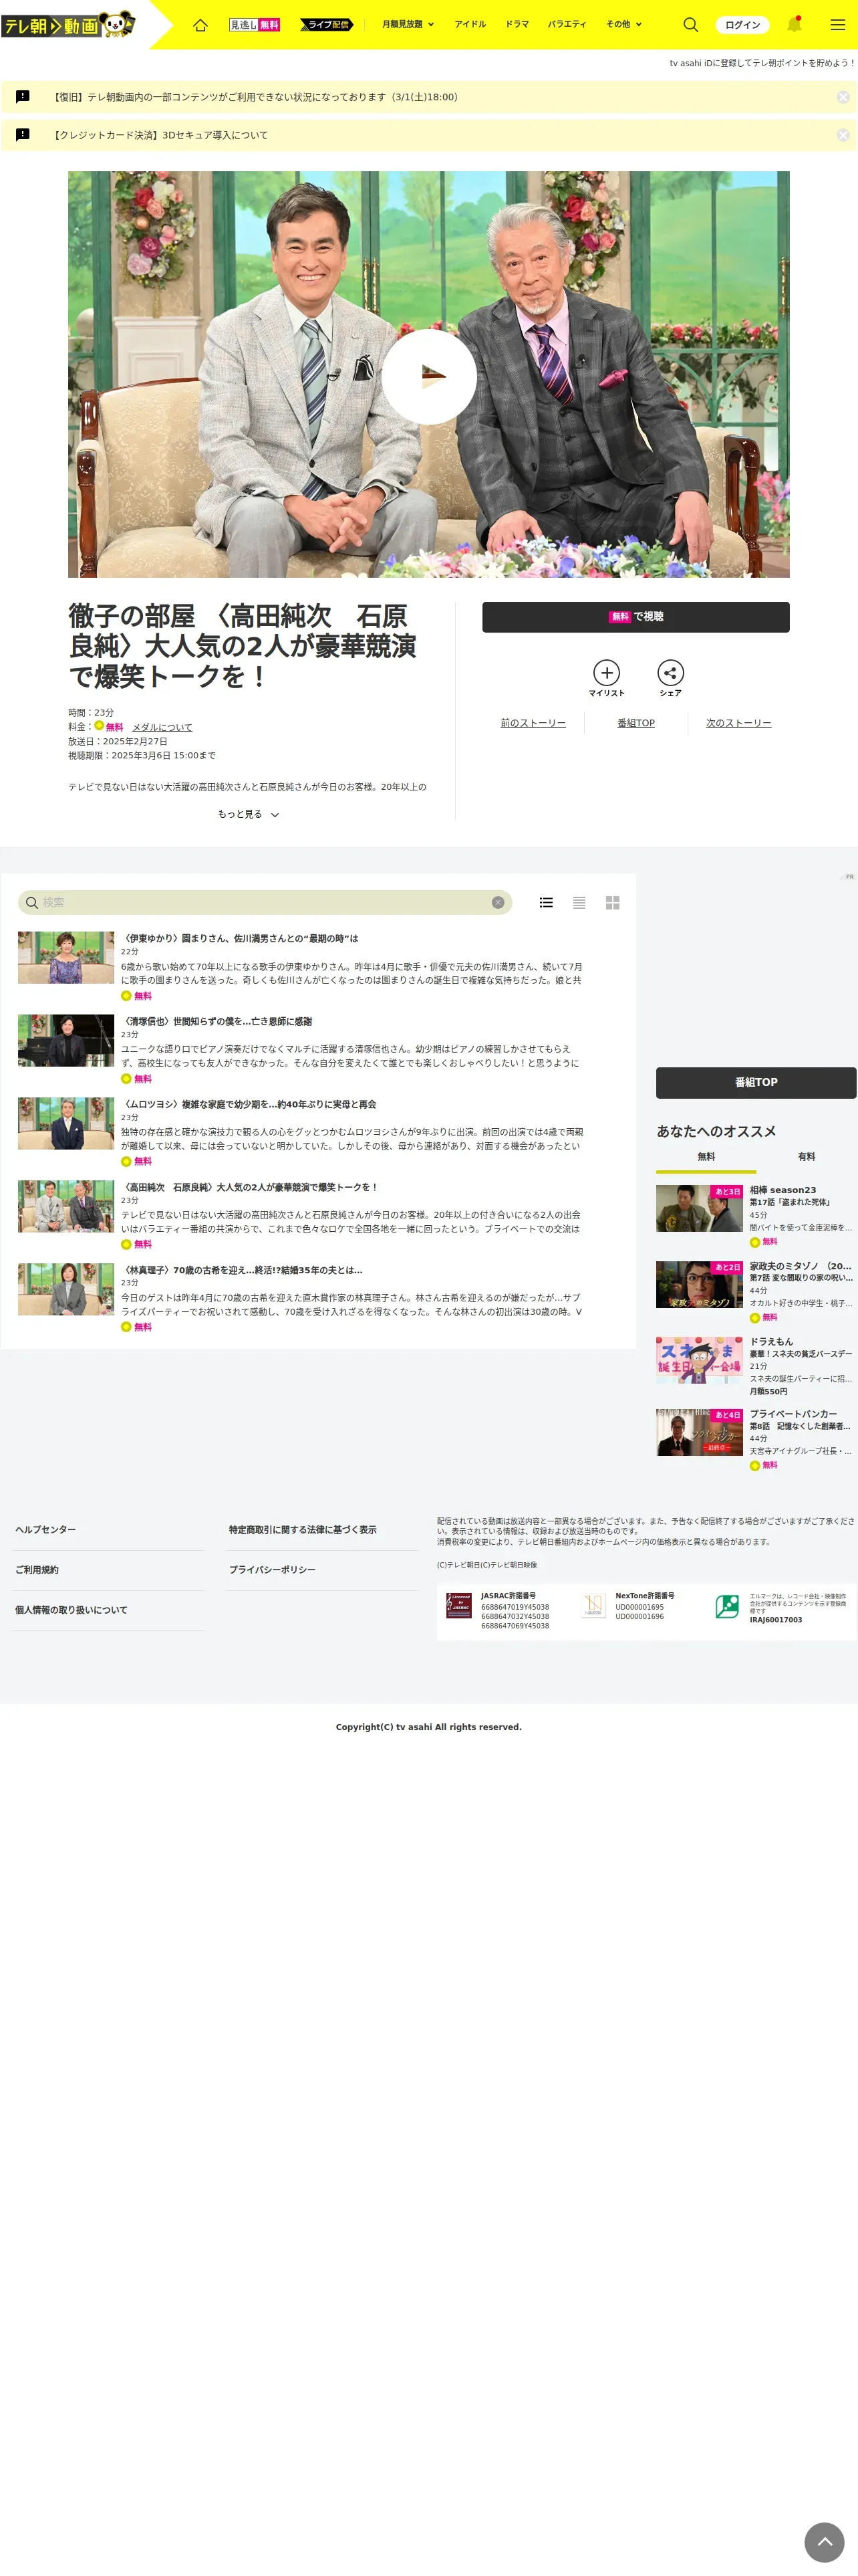Open the バラエティ category
Screen dimensions: 858x2576
(567, 25)
